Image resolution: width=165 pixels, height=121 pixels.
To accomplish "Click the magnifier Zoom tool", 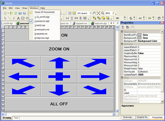I will [x=103, y=13].
